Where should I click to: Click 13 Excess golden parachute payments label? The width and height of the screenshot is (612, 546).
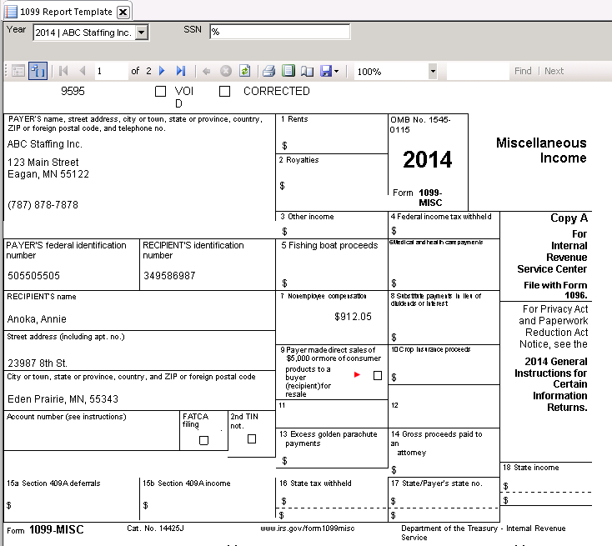[329, 438]
